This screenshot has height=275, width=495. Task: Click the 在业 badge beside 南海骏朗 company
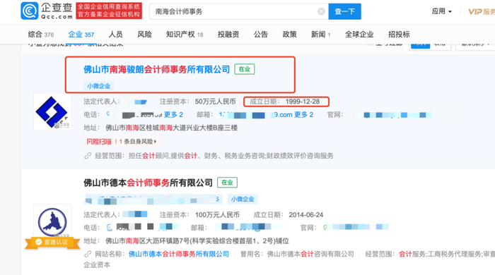[x=245, y=69]
